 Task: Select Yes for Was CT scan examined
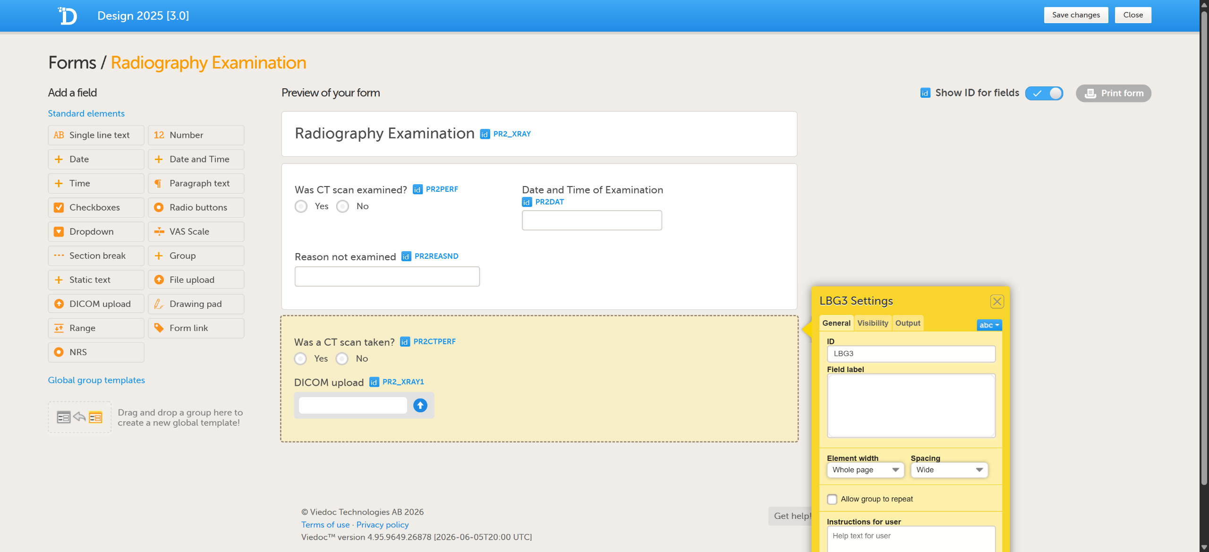tap(301, 206)
